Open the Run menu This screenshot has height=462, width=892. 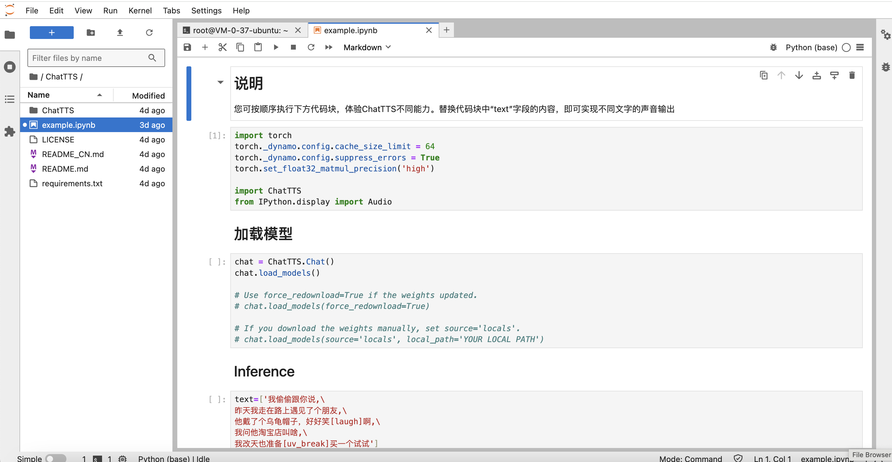[110, 10]
